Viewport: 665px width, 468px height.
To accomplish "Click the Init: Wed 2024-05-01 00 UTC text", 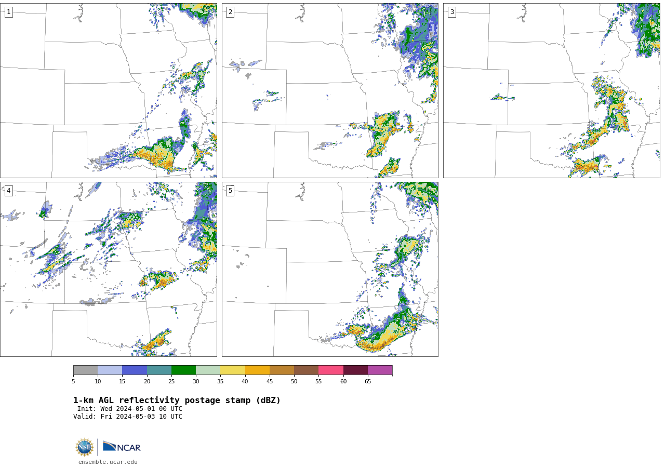I will coord(130,409).
